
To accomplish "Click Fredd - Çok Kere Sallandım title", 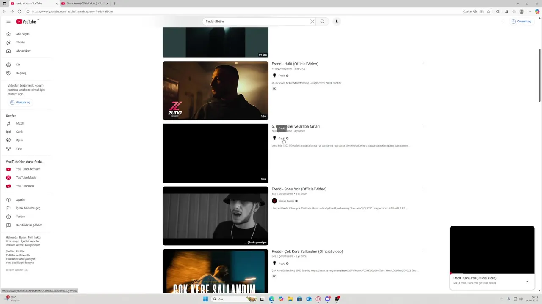I will [x=307, y=252].
